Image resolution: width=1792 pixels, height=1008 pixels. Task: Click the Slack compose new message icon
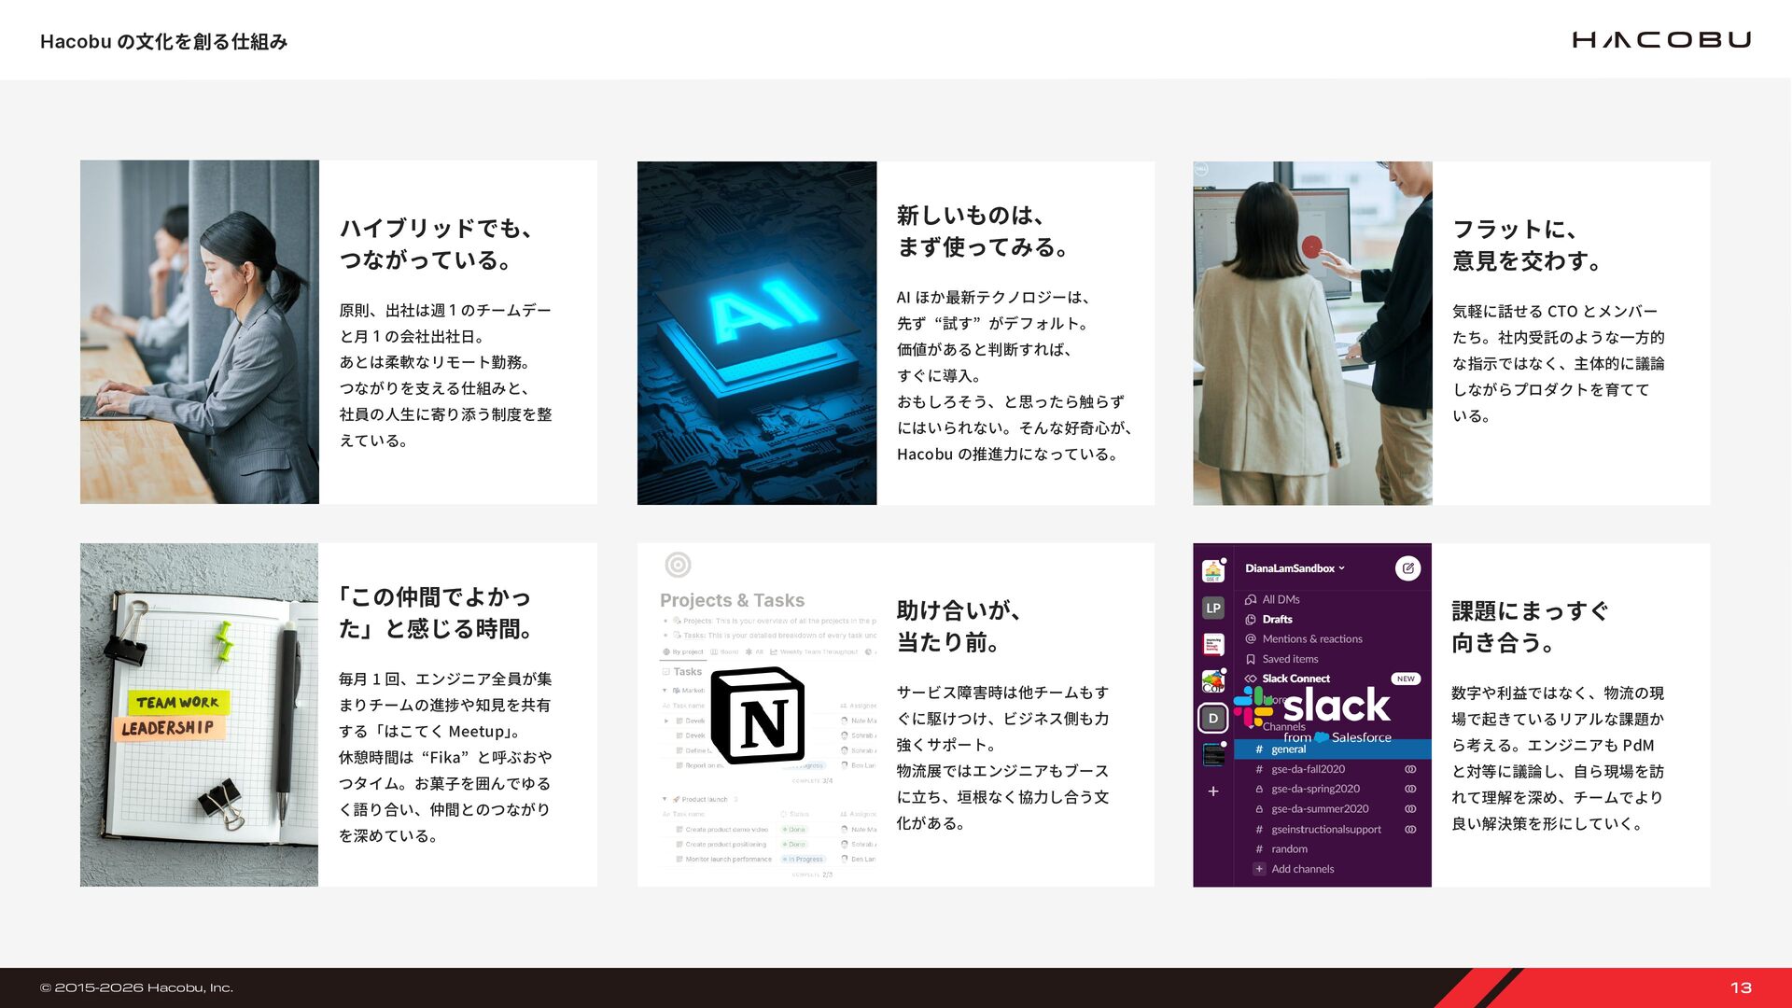pyautogui.click(x=1407, y=567)
